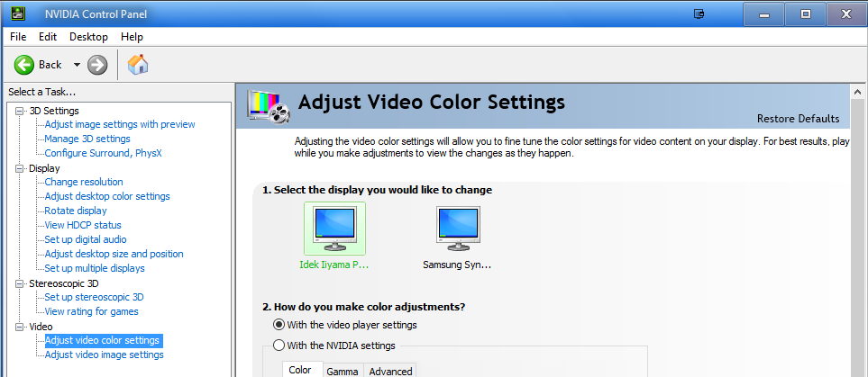868x377 pixels.
Task: Select 'With the NVIDIA settings' radio
Action: (x=279, y=346)
